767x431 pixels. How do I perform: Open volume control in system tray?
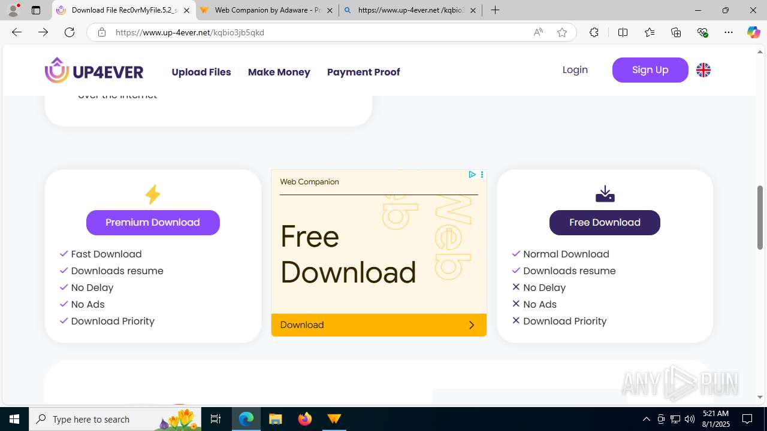(x=690, y=419)
